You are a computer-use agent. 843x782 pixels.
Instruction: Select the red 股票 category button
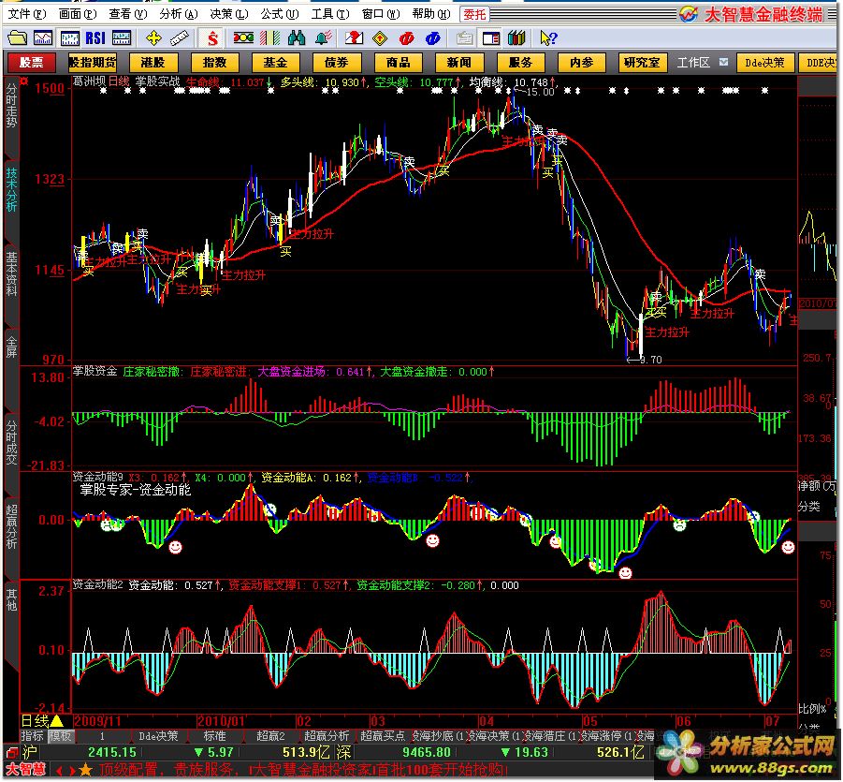point(31,63)
